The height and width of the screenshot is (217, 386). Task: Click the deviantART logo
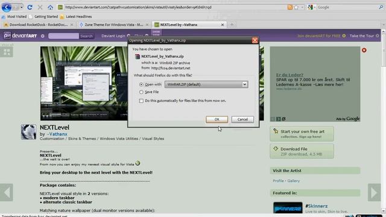pyautogui.click(x=20, y=36)
